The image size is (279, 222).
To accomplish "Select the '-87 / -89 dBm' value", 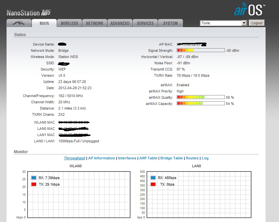I will [187, 57].
